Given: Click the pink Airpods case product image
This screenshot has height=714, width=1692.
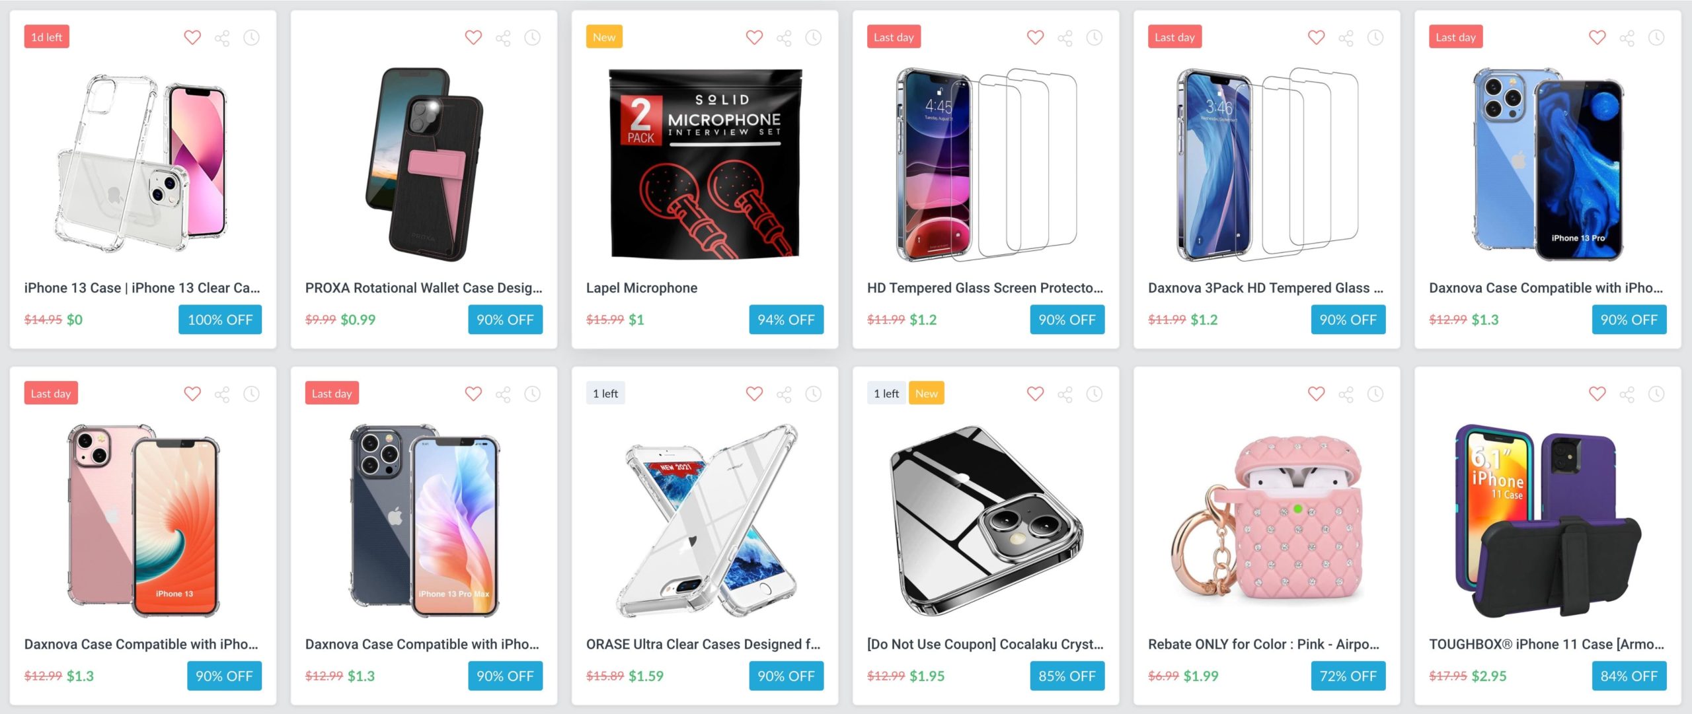Looking at the screenshot, I should (x=1267, y=521).
